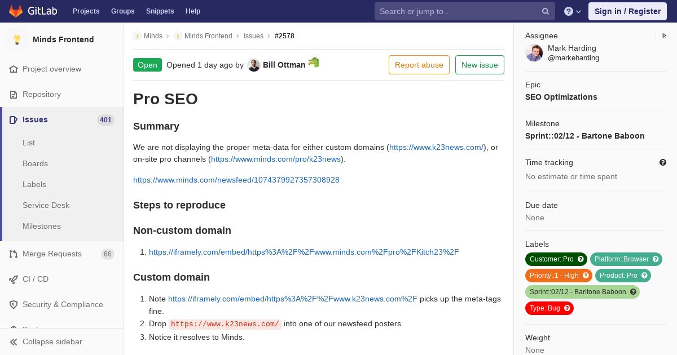Click the Repository file icon
This screenshot has width=677, height=355.
(14, 95)
